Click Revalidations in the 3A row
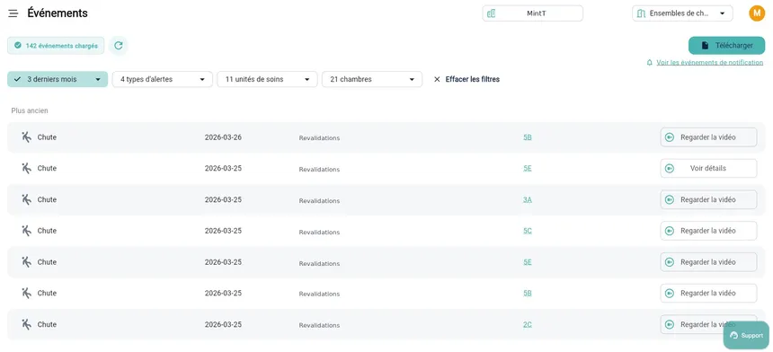 [319, 201]
